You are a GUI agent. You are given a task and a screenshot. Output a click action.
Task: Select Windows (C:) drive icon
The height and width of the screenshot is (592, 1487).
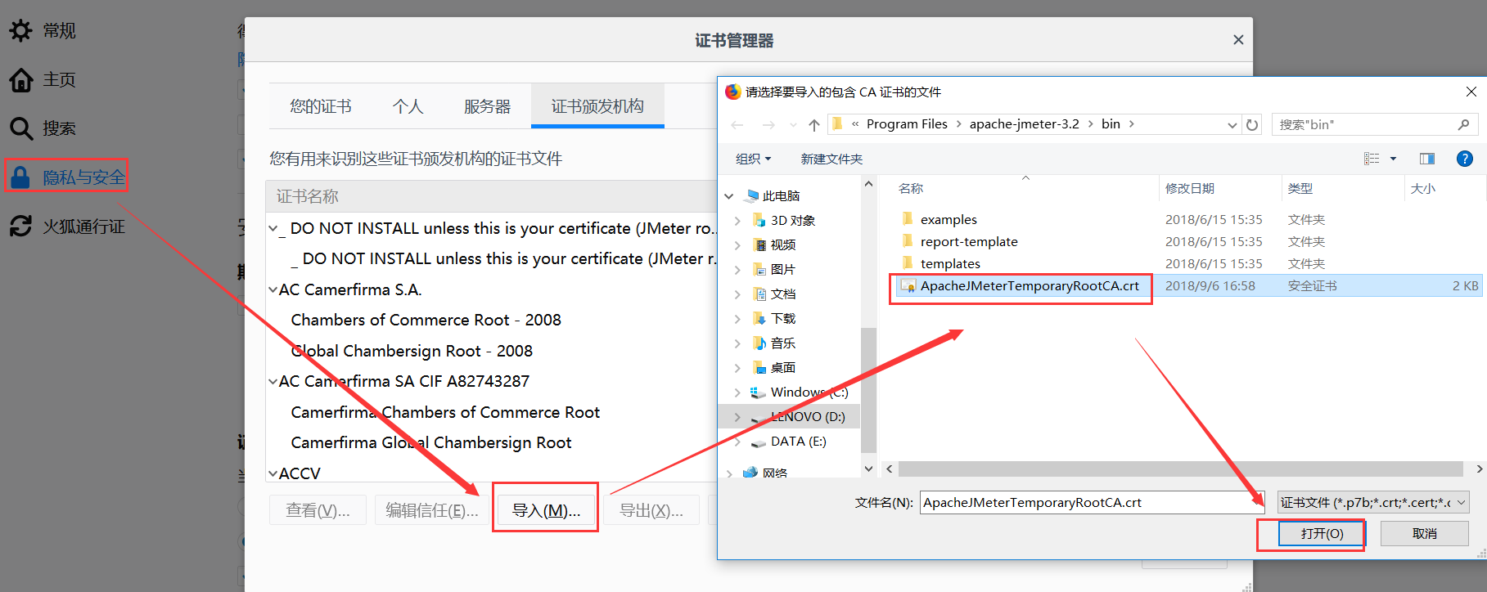coord(759,392)
